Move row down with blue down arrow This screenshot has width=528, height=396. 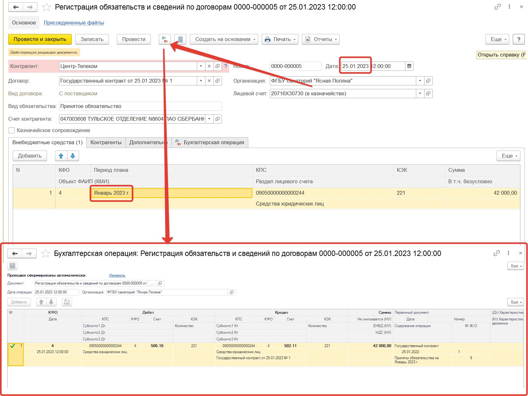click(73, 156)
